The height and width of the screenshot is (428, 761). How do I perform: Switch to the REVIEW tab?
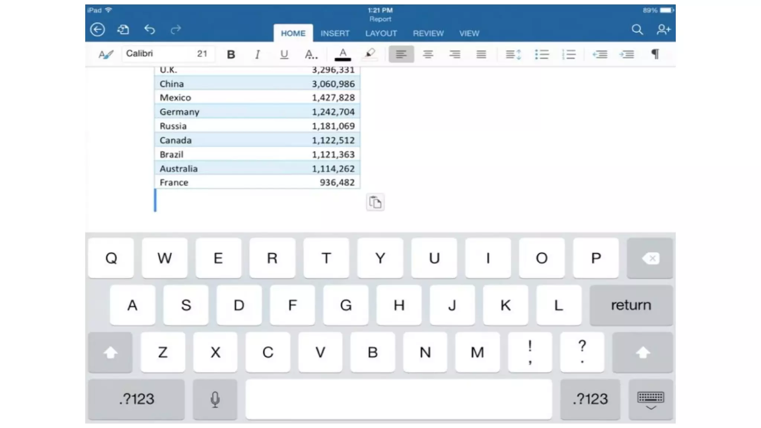point(428,33)
